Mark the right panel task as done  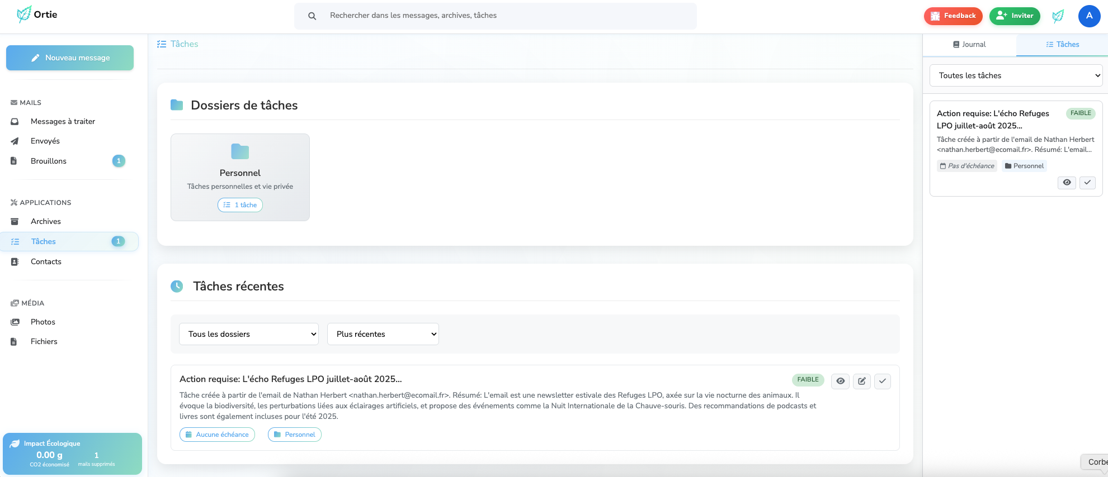point(1087,183)
